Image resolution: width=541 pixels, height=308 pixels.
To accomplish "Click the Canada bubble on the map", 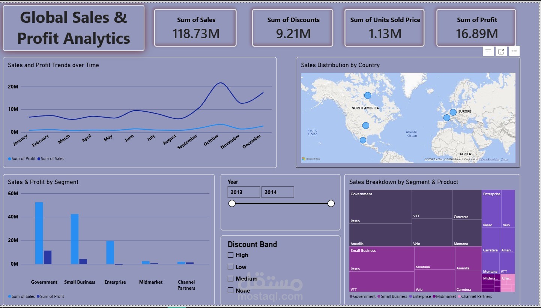I will (x=367, y=96).
